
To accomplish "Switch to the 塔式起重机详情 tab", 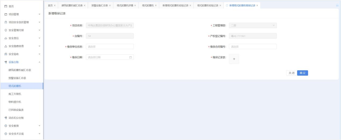I will click(x=125, y=6).
